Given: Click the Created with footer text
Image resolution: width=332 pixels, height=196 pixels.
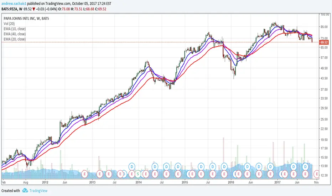Looking at the screenshot, I should (11, 191).
